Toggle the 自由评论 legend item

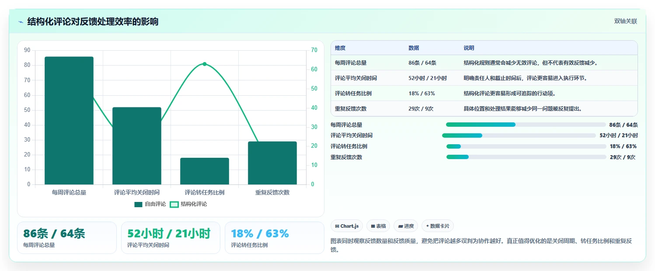[x=150, y=204]
